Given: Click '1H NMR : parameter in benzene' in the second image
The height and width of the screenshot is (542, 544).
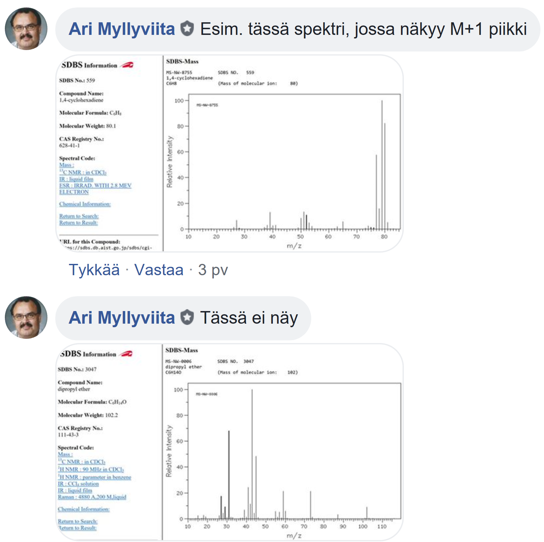Looking at the screenshot, I should (x=95, y=477).
